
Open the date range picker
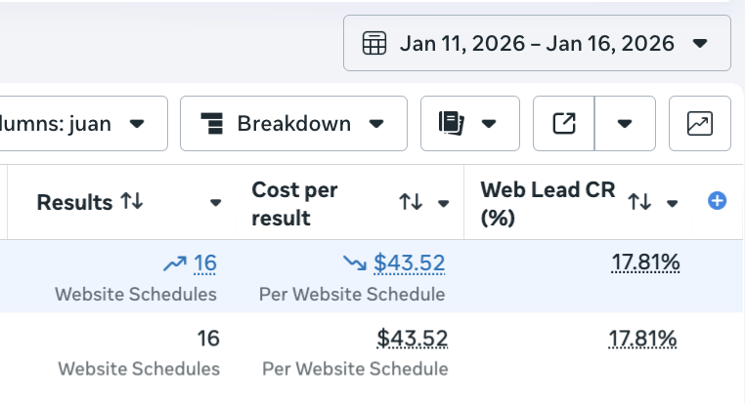click(x=536, y=44)
